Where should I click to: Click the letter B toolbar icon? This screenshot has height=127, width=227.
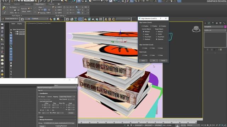coord(110,19)
